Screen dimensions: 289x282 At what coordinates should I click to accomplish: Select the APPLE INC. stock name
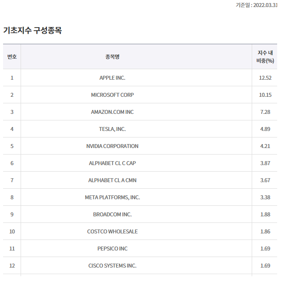pos(112,78)
